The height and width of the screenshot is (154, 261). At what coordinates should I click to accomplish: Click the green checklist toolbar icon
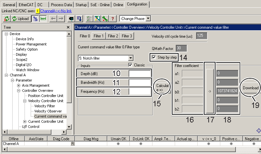point(89,19)
